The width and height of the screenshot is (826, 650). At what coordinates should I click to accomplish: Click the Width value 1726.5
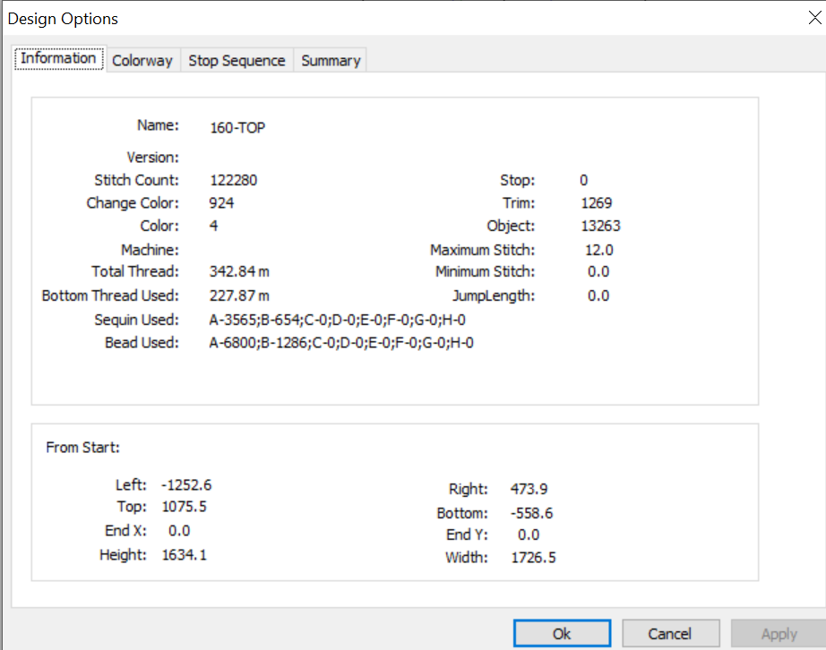tap(533, 558)
